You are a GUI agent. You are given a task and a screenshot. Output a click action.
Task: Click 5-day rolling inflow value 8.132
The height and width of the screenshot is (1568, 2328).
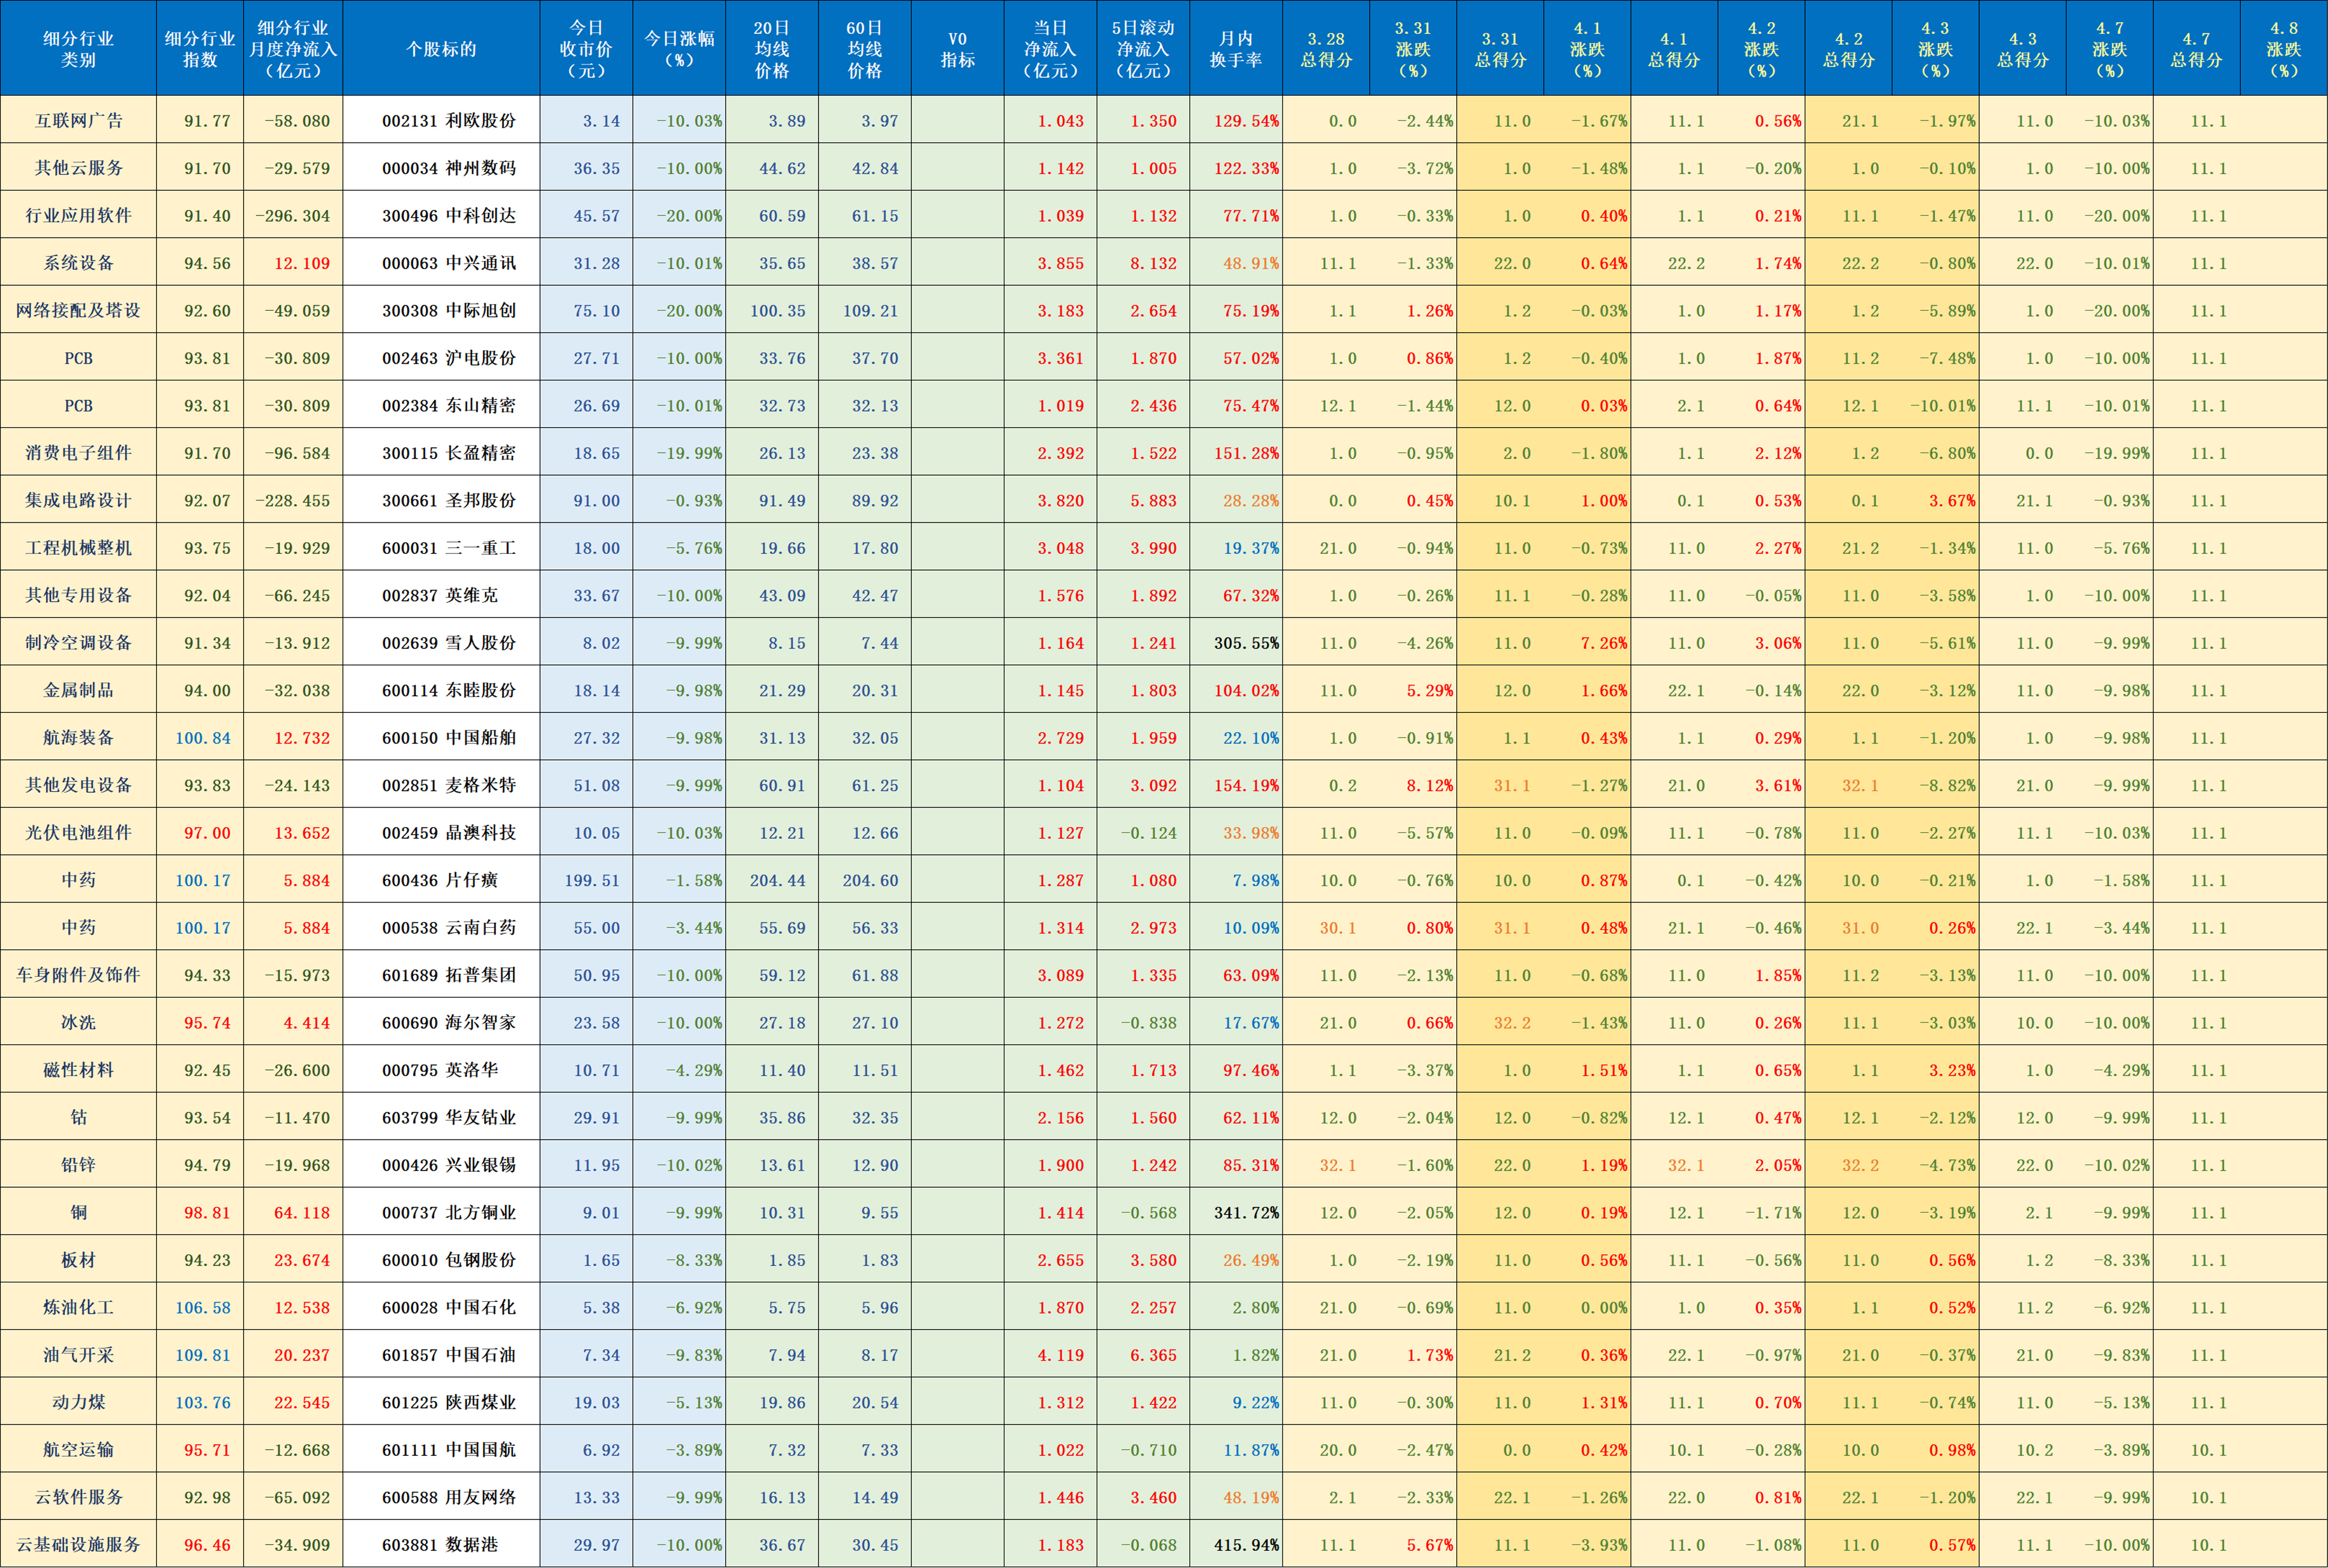click(1153, 263)
